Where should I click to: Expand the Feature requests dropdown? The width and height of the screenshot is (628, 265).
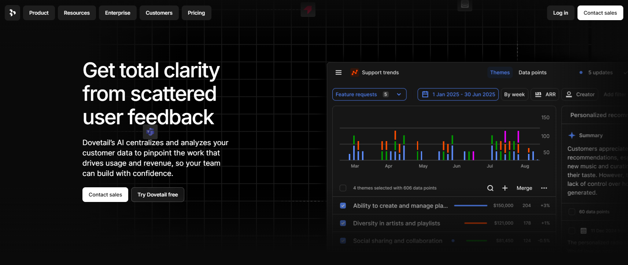369,94
